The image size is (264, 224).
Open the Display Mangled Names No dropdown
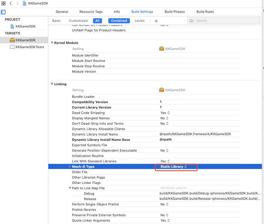(164, 118)
